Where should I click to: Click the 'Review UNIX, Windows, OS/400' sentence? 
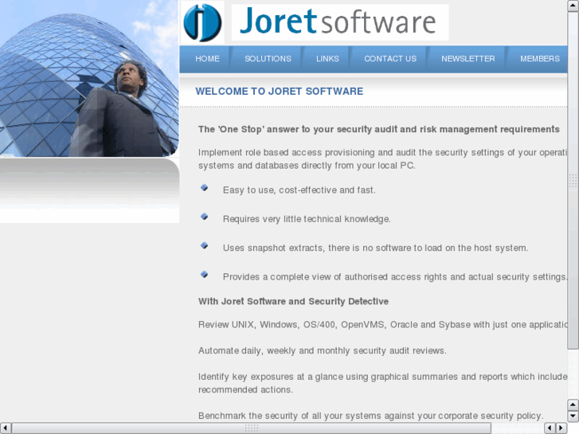382,325
